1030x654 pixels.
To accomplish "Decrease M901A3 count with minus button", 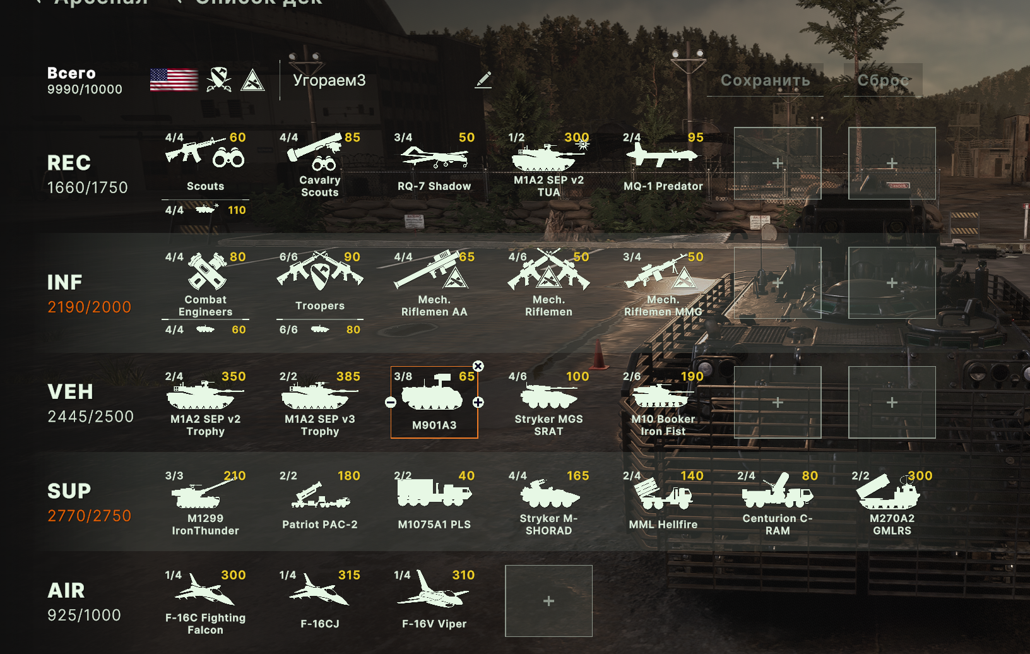I will coord(391,403).
